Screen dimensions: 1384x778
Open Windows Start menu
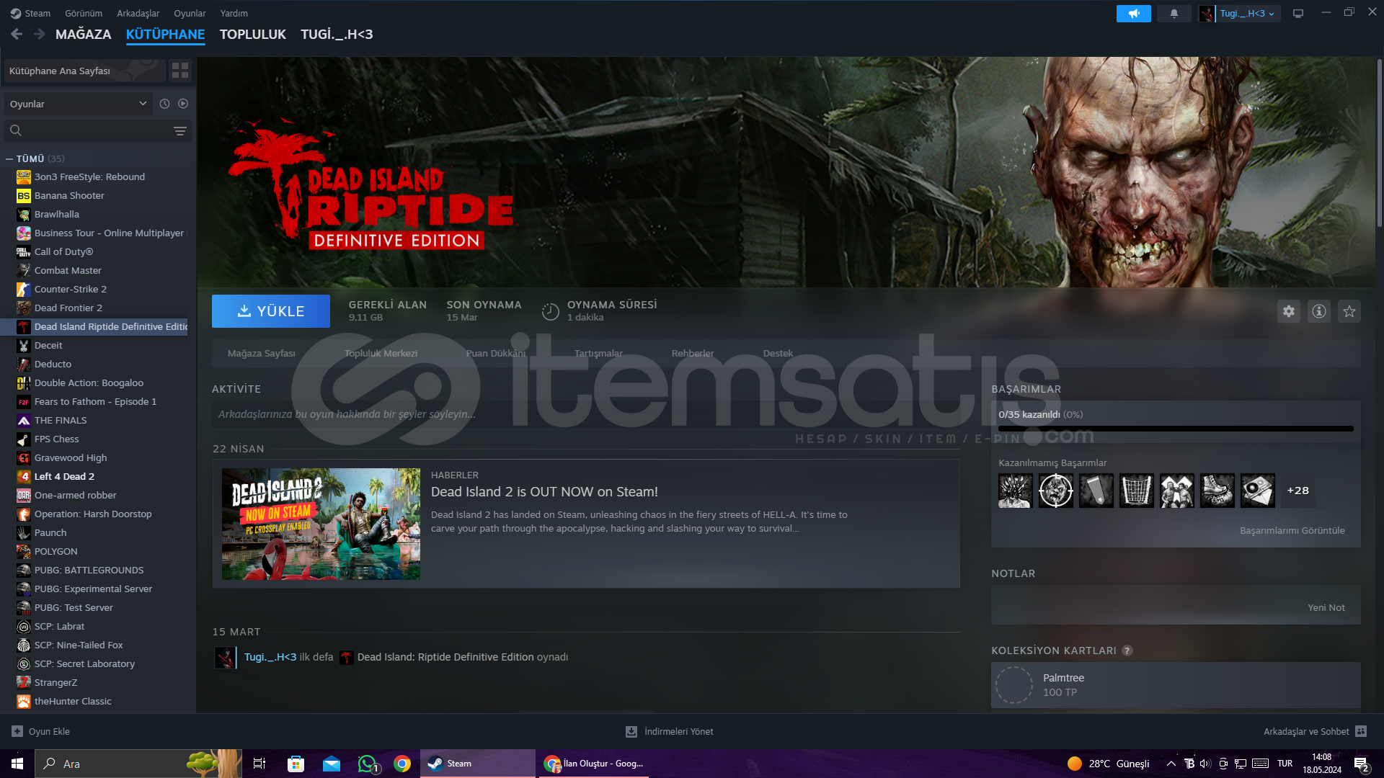pos(17,764)
